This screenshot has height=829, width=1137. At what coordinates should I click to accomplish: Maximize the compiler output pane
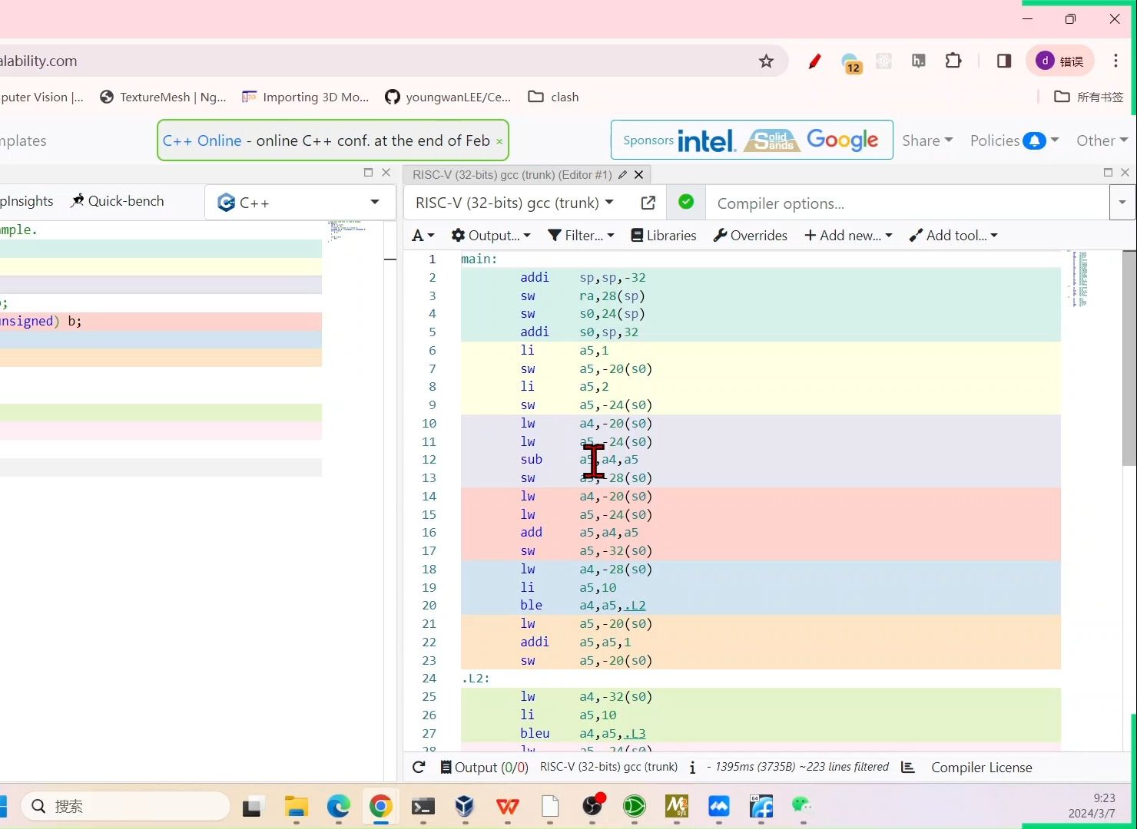click(1108, 173)
